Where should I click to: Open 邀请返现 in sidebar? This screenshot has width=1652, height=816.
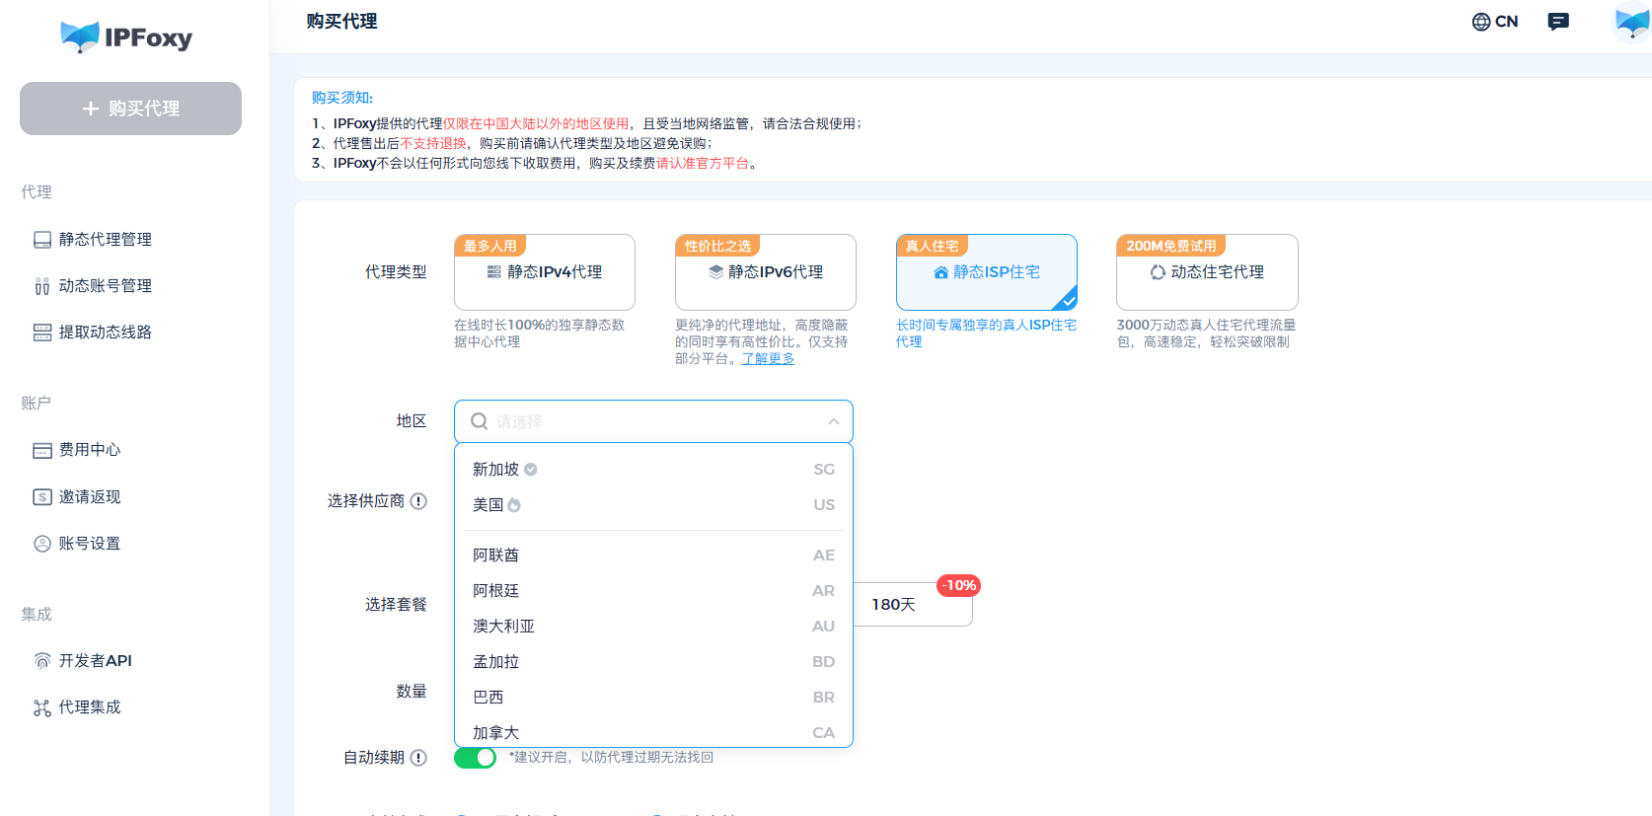pyautogui.click(x=77, y=497)
